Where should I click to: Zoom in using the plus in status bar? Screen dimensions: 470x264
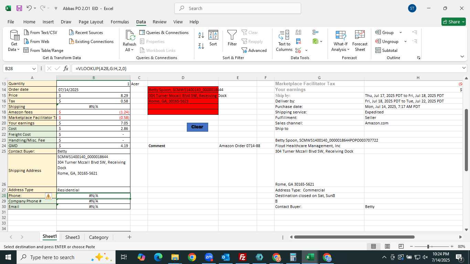452,246
